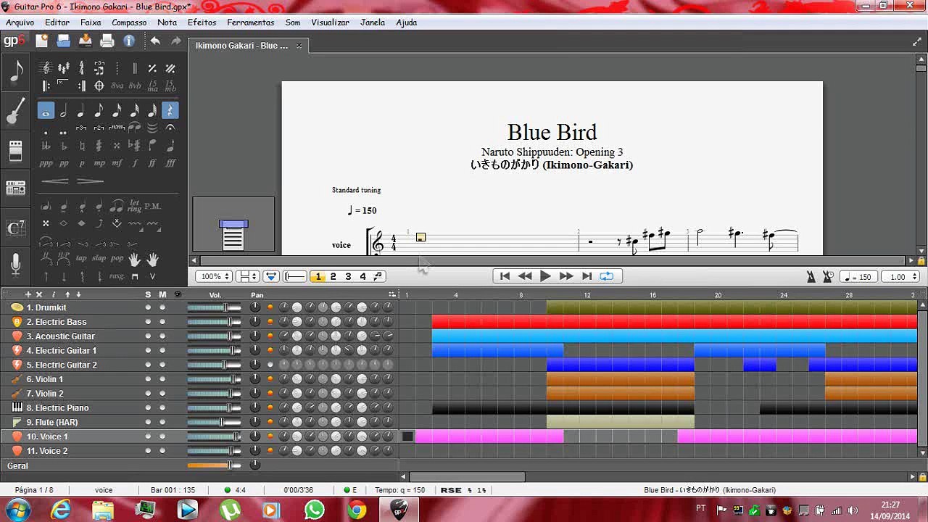
Task: Open the Compasso menu
Action: (x=129, y=22)
